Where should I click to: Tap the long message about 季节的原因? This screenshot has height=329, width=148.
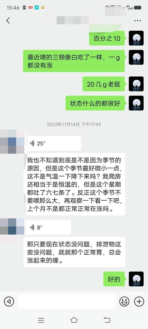(74, 184)
